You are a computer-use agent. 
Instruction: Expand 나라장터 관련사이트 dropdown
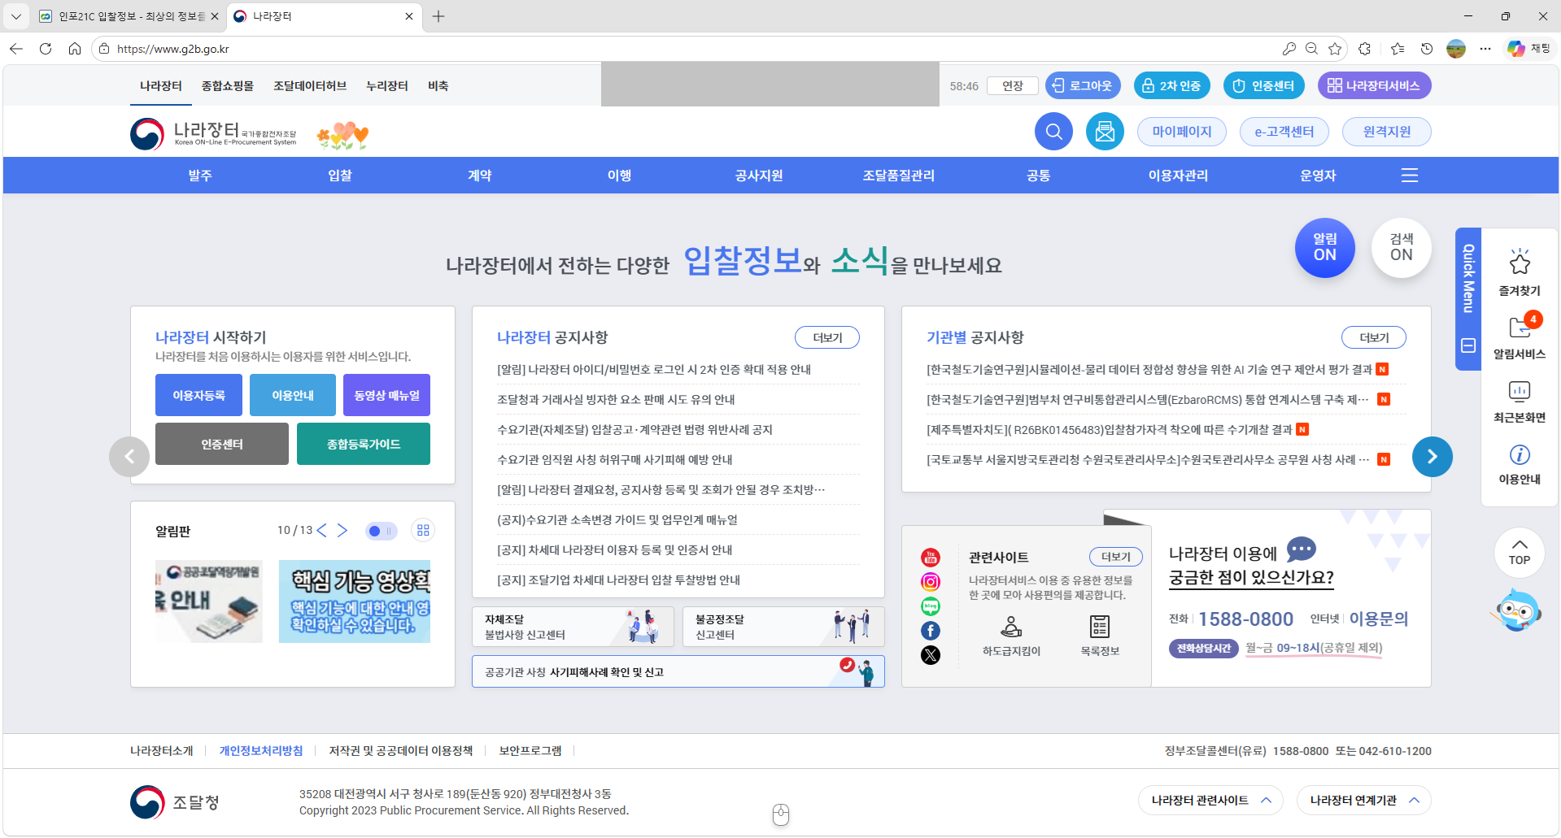point(1210,801)
